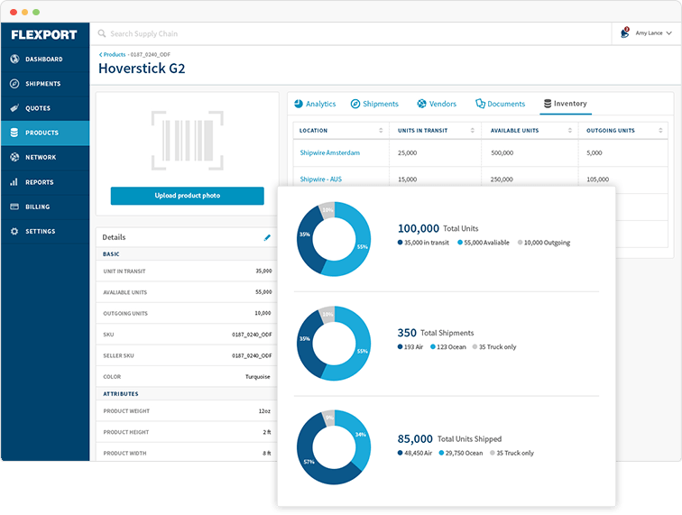Open Billing in the sidebar menu
Viewport: 682px width, 515px height.
click(x=45, y=207)
